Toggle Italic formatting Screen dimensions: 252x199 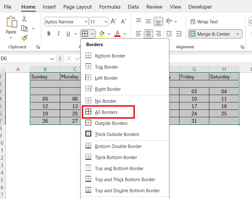click(59, 34)
